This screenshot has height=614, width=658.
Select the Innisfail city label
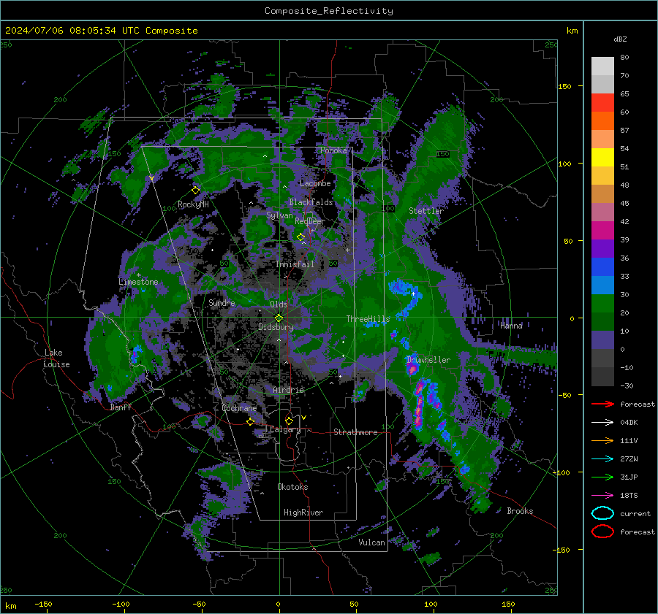pos(295,264)
